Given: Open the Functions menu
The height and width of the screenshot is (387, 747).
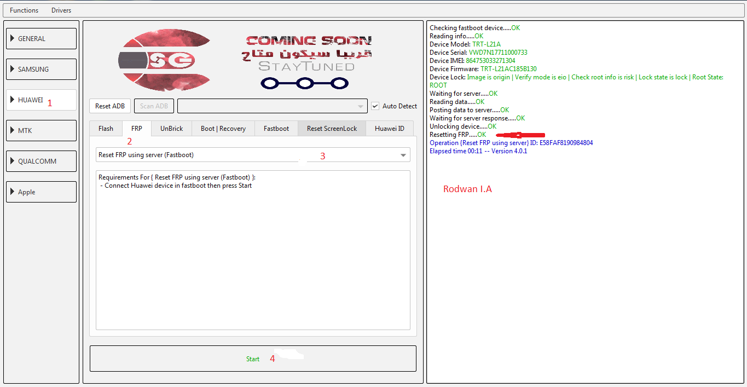Looking at the screenshot, I should [x=24, y=10].
